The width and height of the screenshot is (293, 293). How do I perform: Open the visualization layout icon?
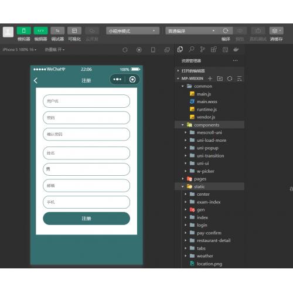[x=74, y=31]
